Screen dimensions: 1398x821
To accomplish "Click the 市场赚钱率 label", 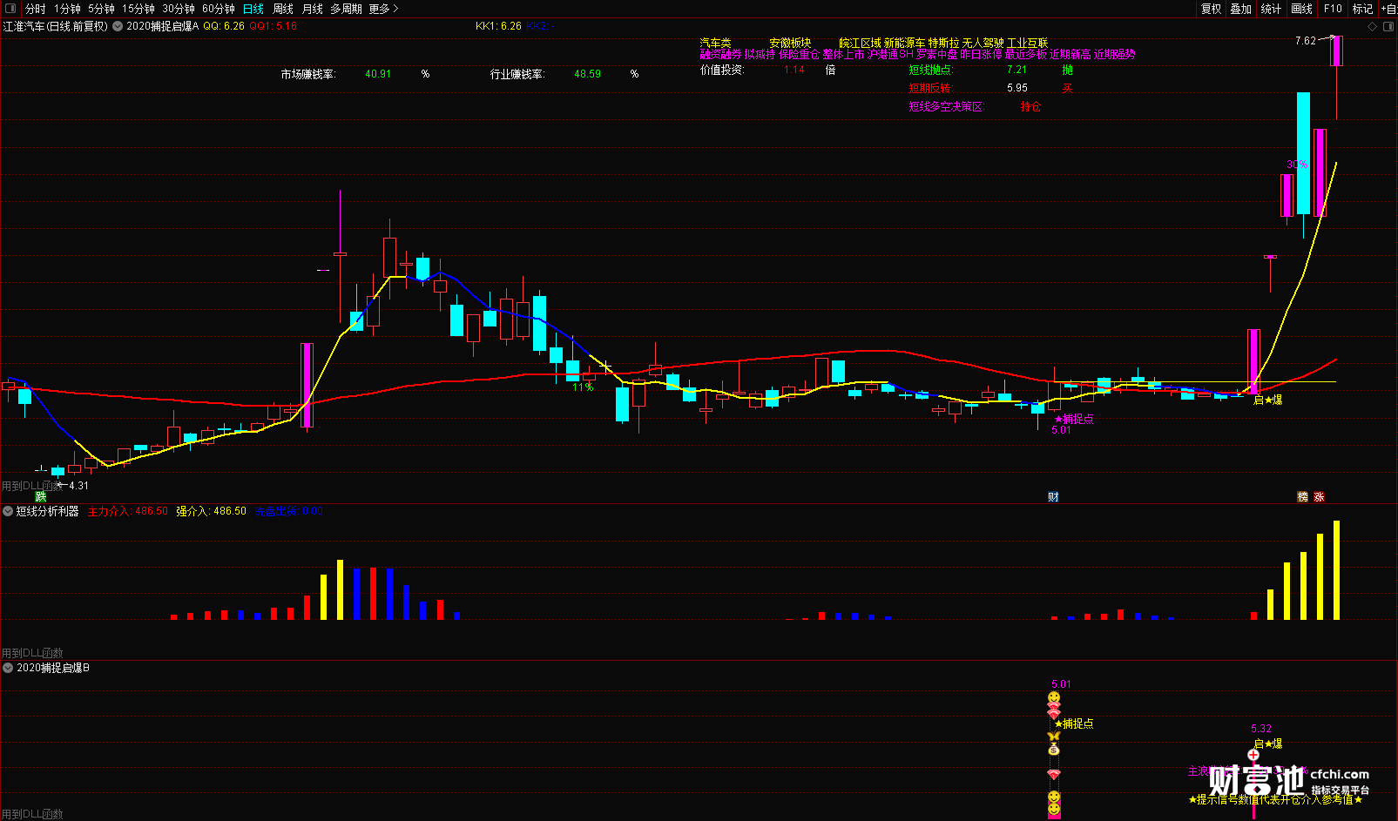I will [x=308, y=74].
